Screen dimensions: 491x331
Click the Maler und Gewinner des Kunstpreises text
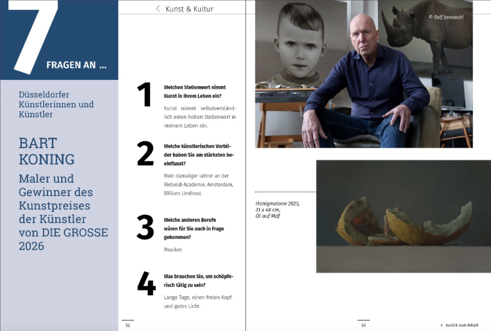[x=63, y=212]
